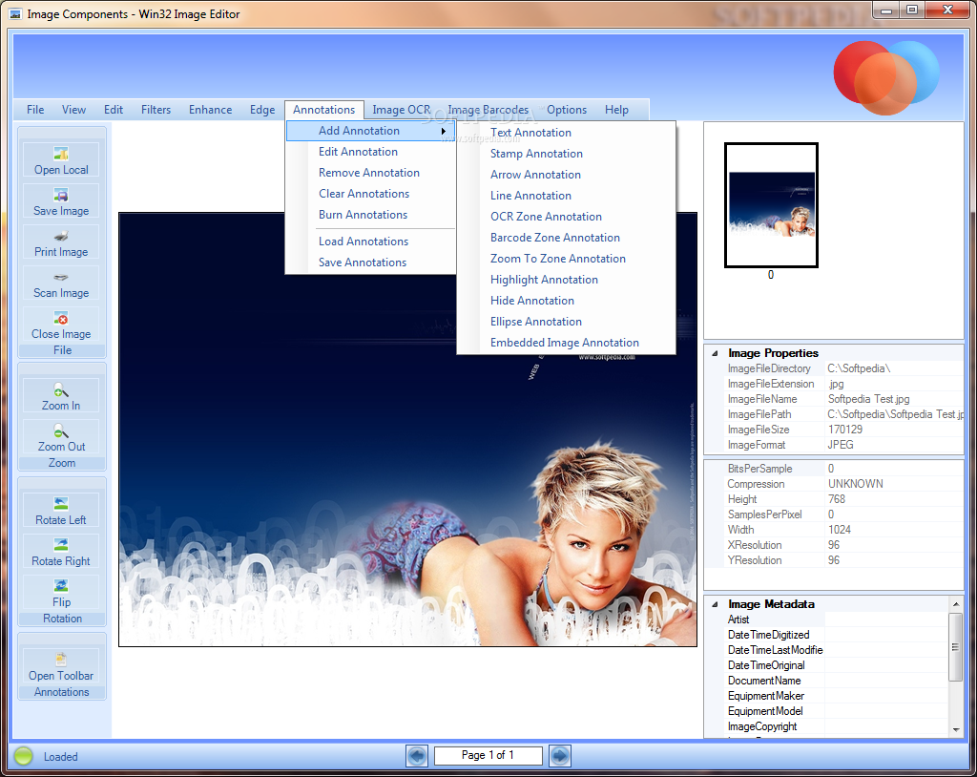This screenshot has width=977, height=777.
Task: Go to next page arrow
Action: point(559,756)
